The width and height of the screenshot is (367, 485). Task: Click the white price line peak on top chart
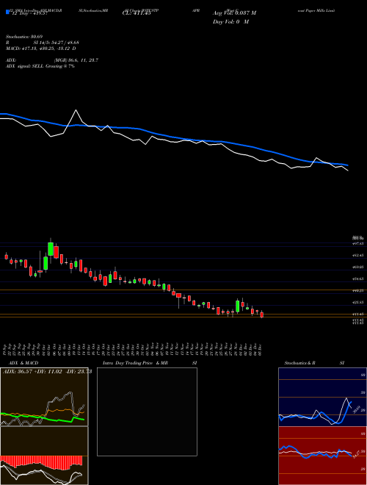coord(76,110)
